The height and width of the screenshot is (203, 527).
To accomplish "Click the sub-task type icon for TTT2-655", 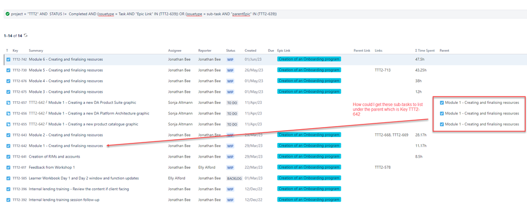I will [x=8, y=124].
